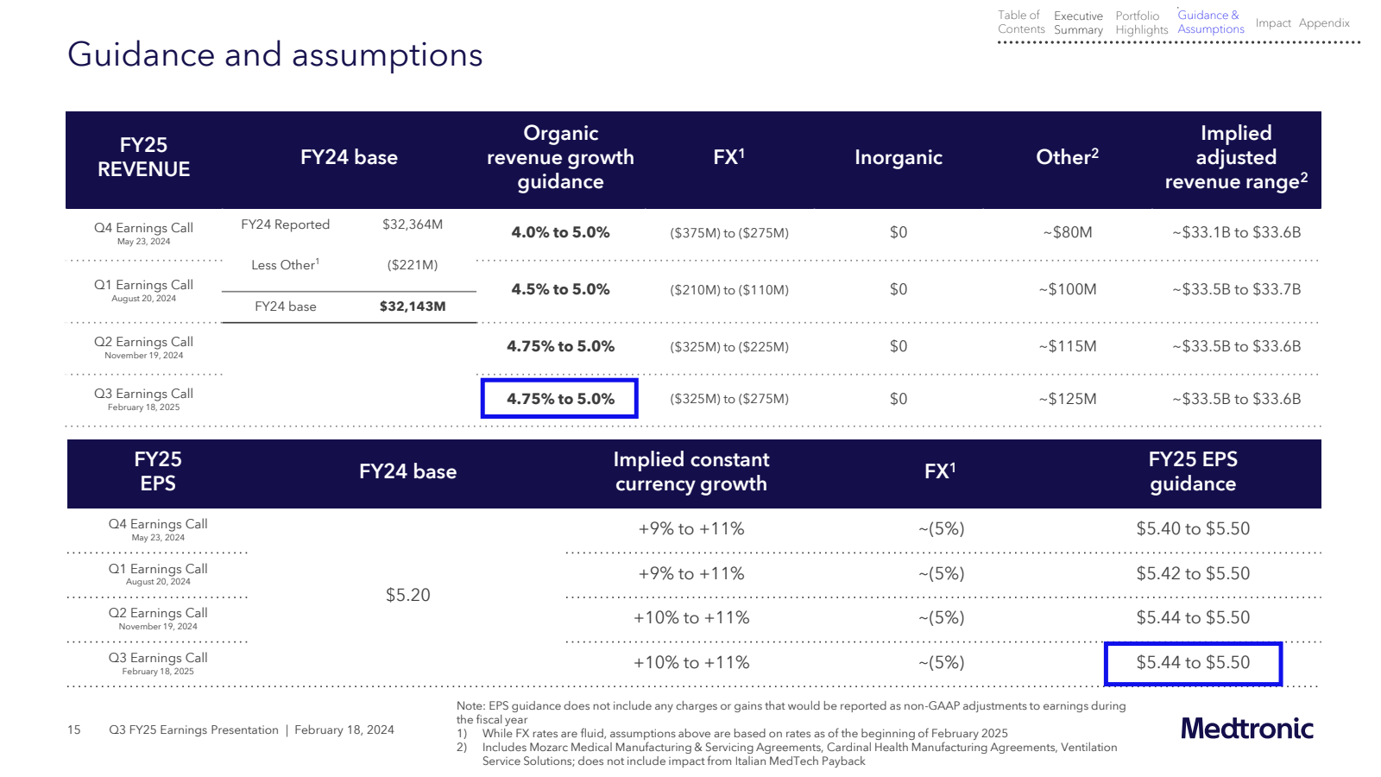Click EPS guidance $5.42 to $5.50

pos(1193,573)
